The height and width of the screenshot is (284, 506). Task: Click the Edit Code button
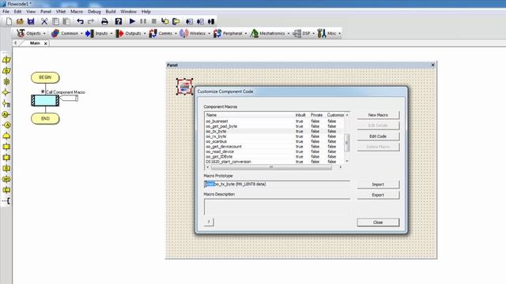coord(378,136)
